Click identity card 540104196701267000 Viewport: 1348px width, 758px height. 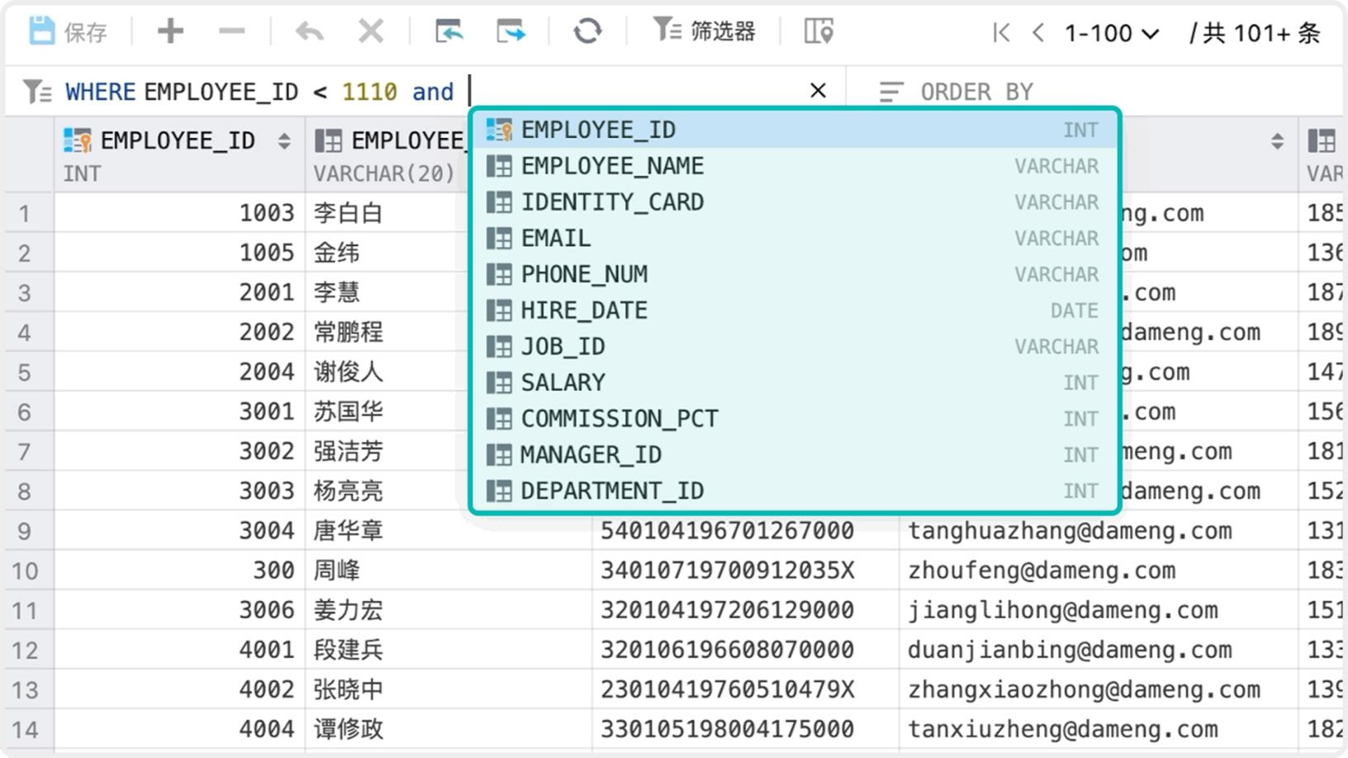point(727,531)
